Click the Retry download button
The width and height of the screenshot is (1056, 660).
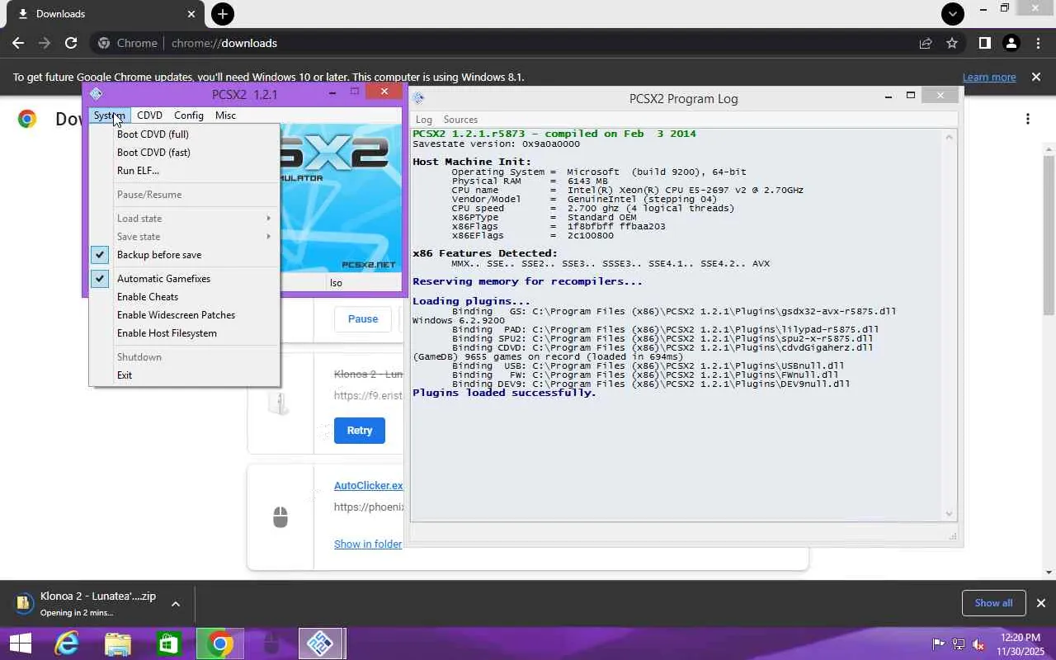(360, 431)
